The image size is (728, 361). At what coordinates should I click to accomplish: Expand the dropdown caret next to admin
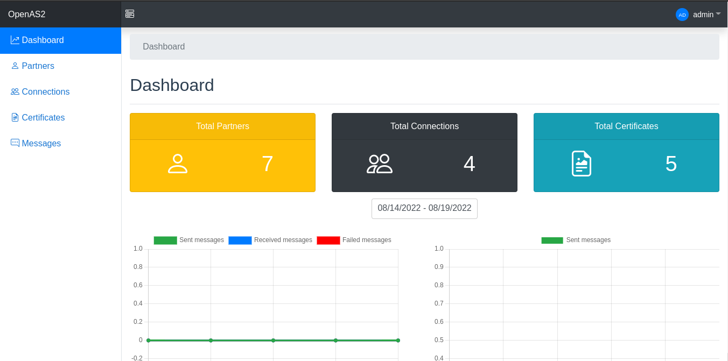(718, 14)
